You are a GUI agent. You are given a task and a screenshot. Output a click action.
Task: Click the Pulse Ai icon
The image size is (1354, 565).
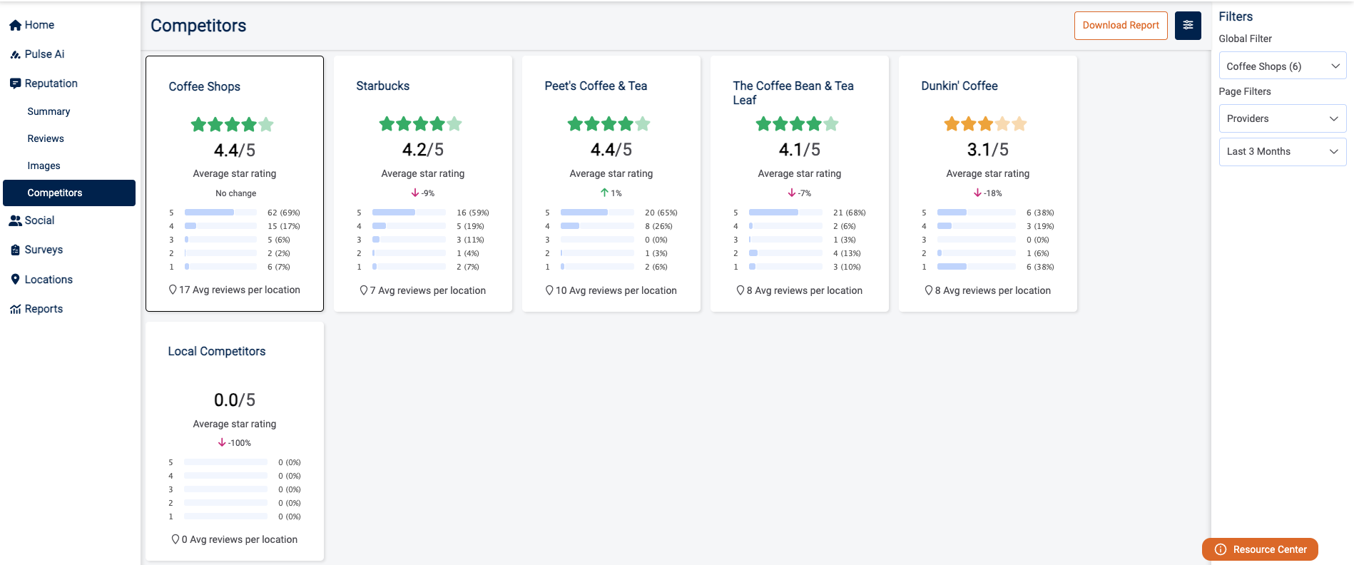pyautogui.click(x=15, y=54)
